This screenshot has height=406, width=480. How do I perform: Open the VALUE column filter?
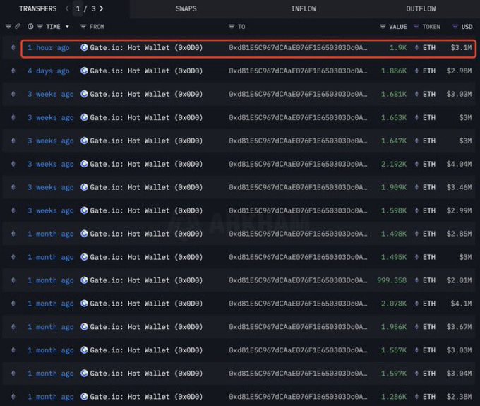(x=383, y=27)
